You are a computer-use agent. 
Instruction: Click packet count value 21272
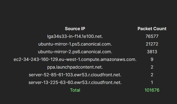[x=152, y=44]
